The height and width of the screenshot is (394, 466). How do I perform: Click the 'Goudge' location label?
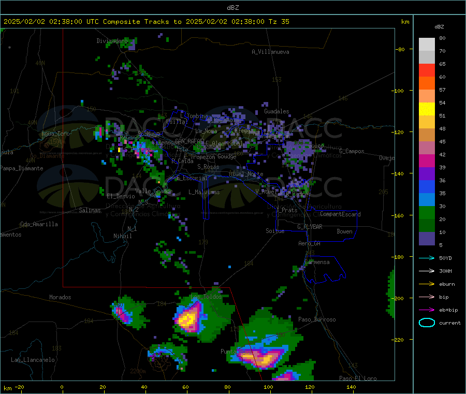227,156
